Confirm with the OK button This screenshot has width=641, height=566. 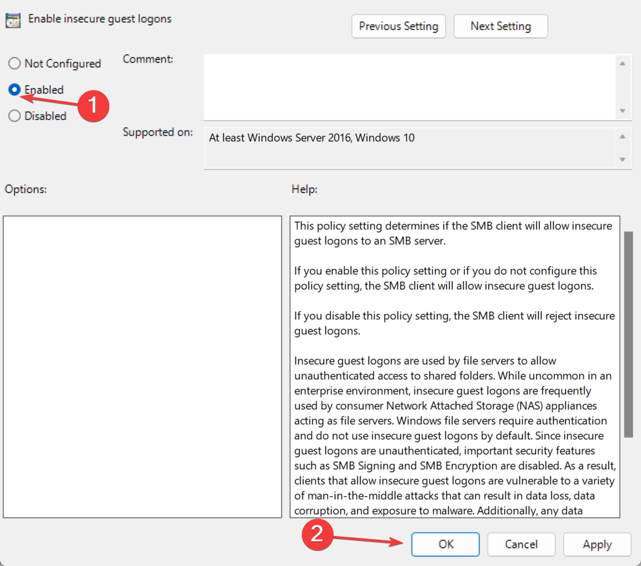point(445,544)
